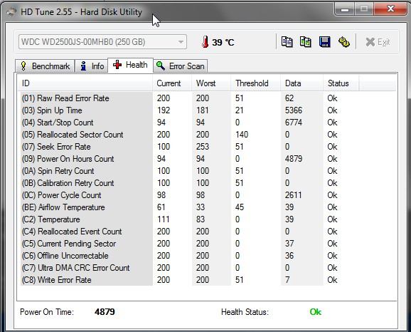The width and height of the screenshot is (411, 332).
Task: Click the HD Tune title bar app icon
Action: 11,12
